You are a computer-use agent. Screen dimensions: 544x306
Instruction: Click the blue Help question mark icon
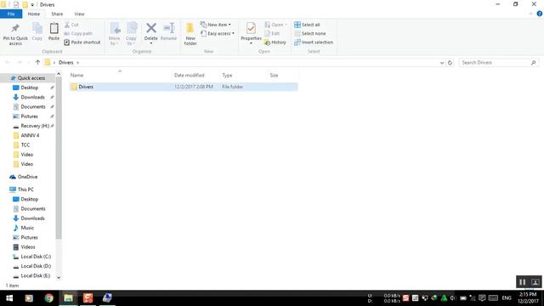(x=540, y=14)
